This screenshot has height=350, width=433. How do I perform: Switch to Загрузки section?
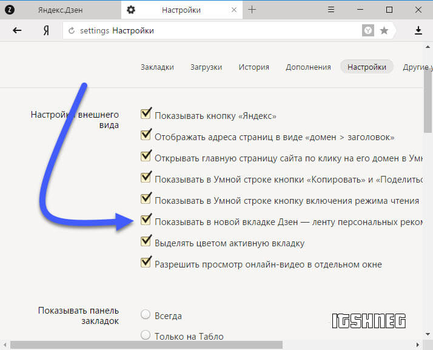tap(206, 67)
